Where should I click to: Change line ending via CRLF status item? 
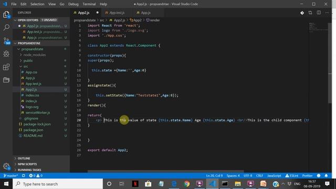coord(259,175)
